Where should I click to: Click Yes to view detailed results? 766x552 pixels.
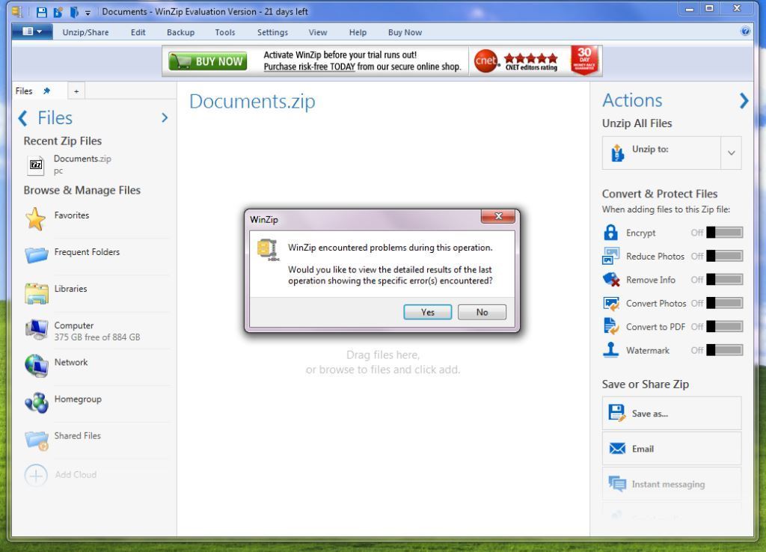[427, 312]
